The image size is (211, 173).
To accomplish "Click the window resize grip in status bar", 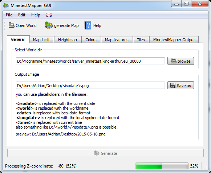I will (206, 168).
